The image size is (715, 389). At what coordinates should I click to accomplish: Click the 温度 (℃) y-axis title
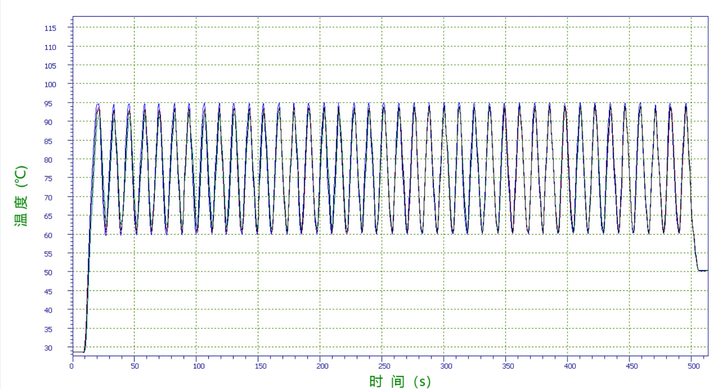pyautogui.click(x=21, y=196)
